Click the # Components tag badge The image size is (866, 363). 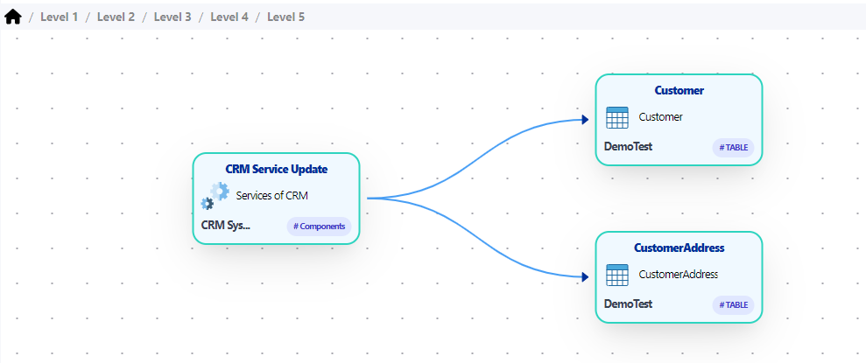[x=319, y=227]
